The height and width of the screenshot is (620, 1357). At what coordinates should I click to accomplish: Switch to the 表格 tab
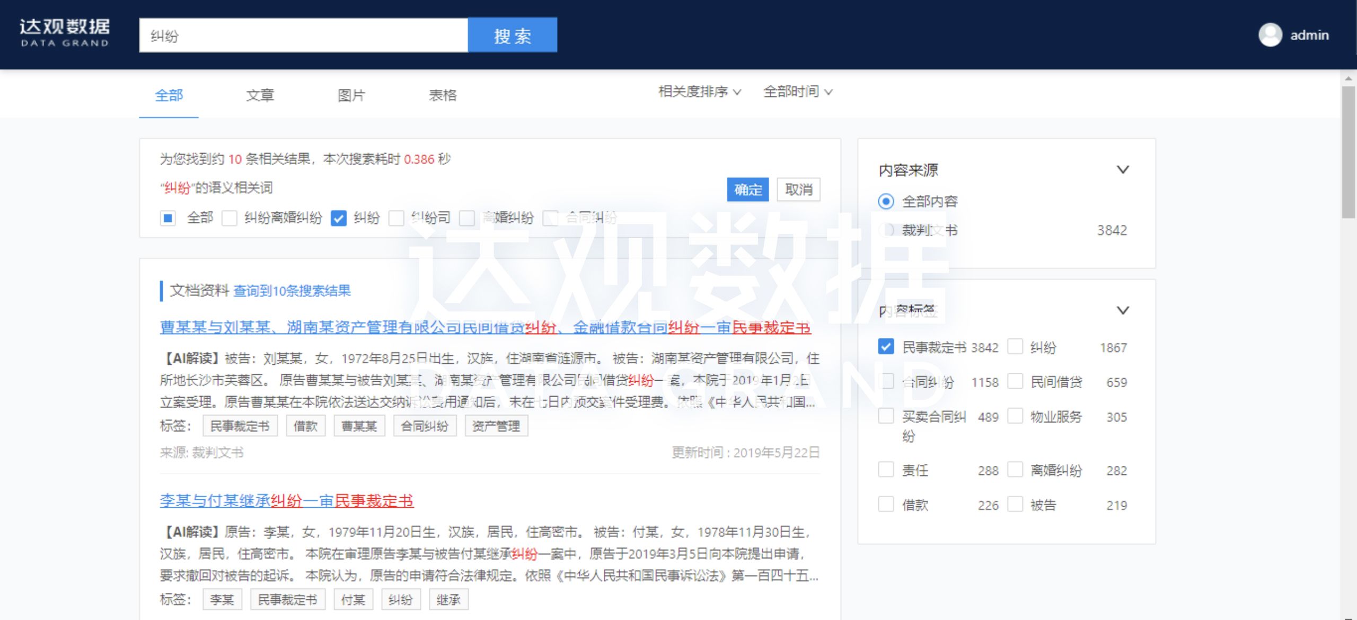pos(443,95)
